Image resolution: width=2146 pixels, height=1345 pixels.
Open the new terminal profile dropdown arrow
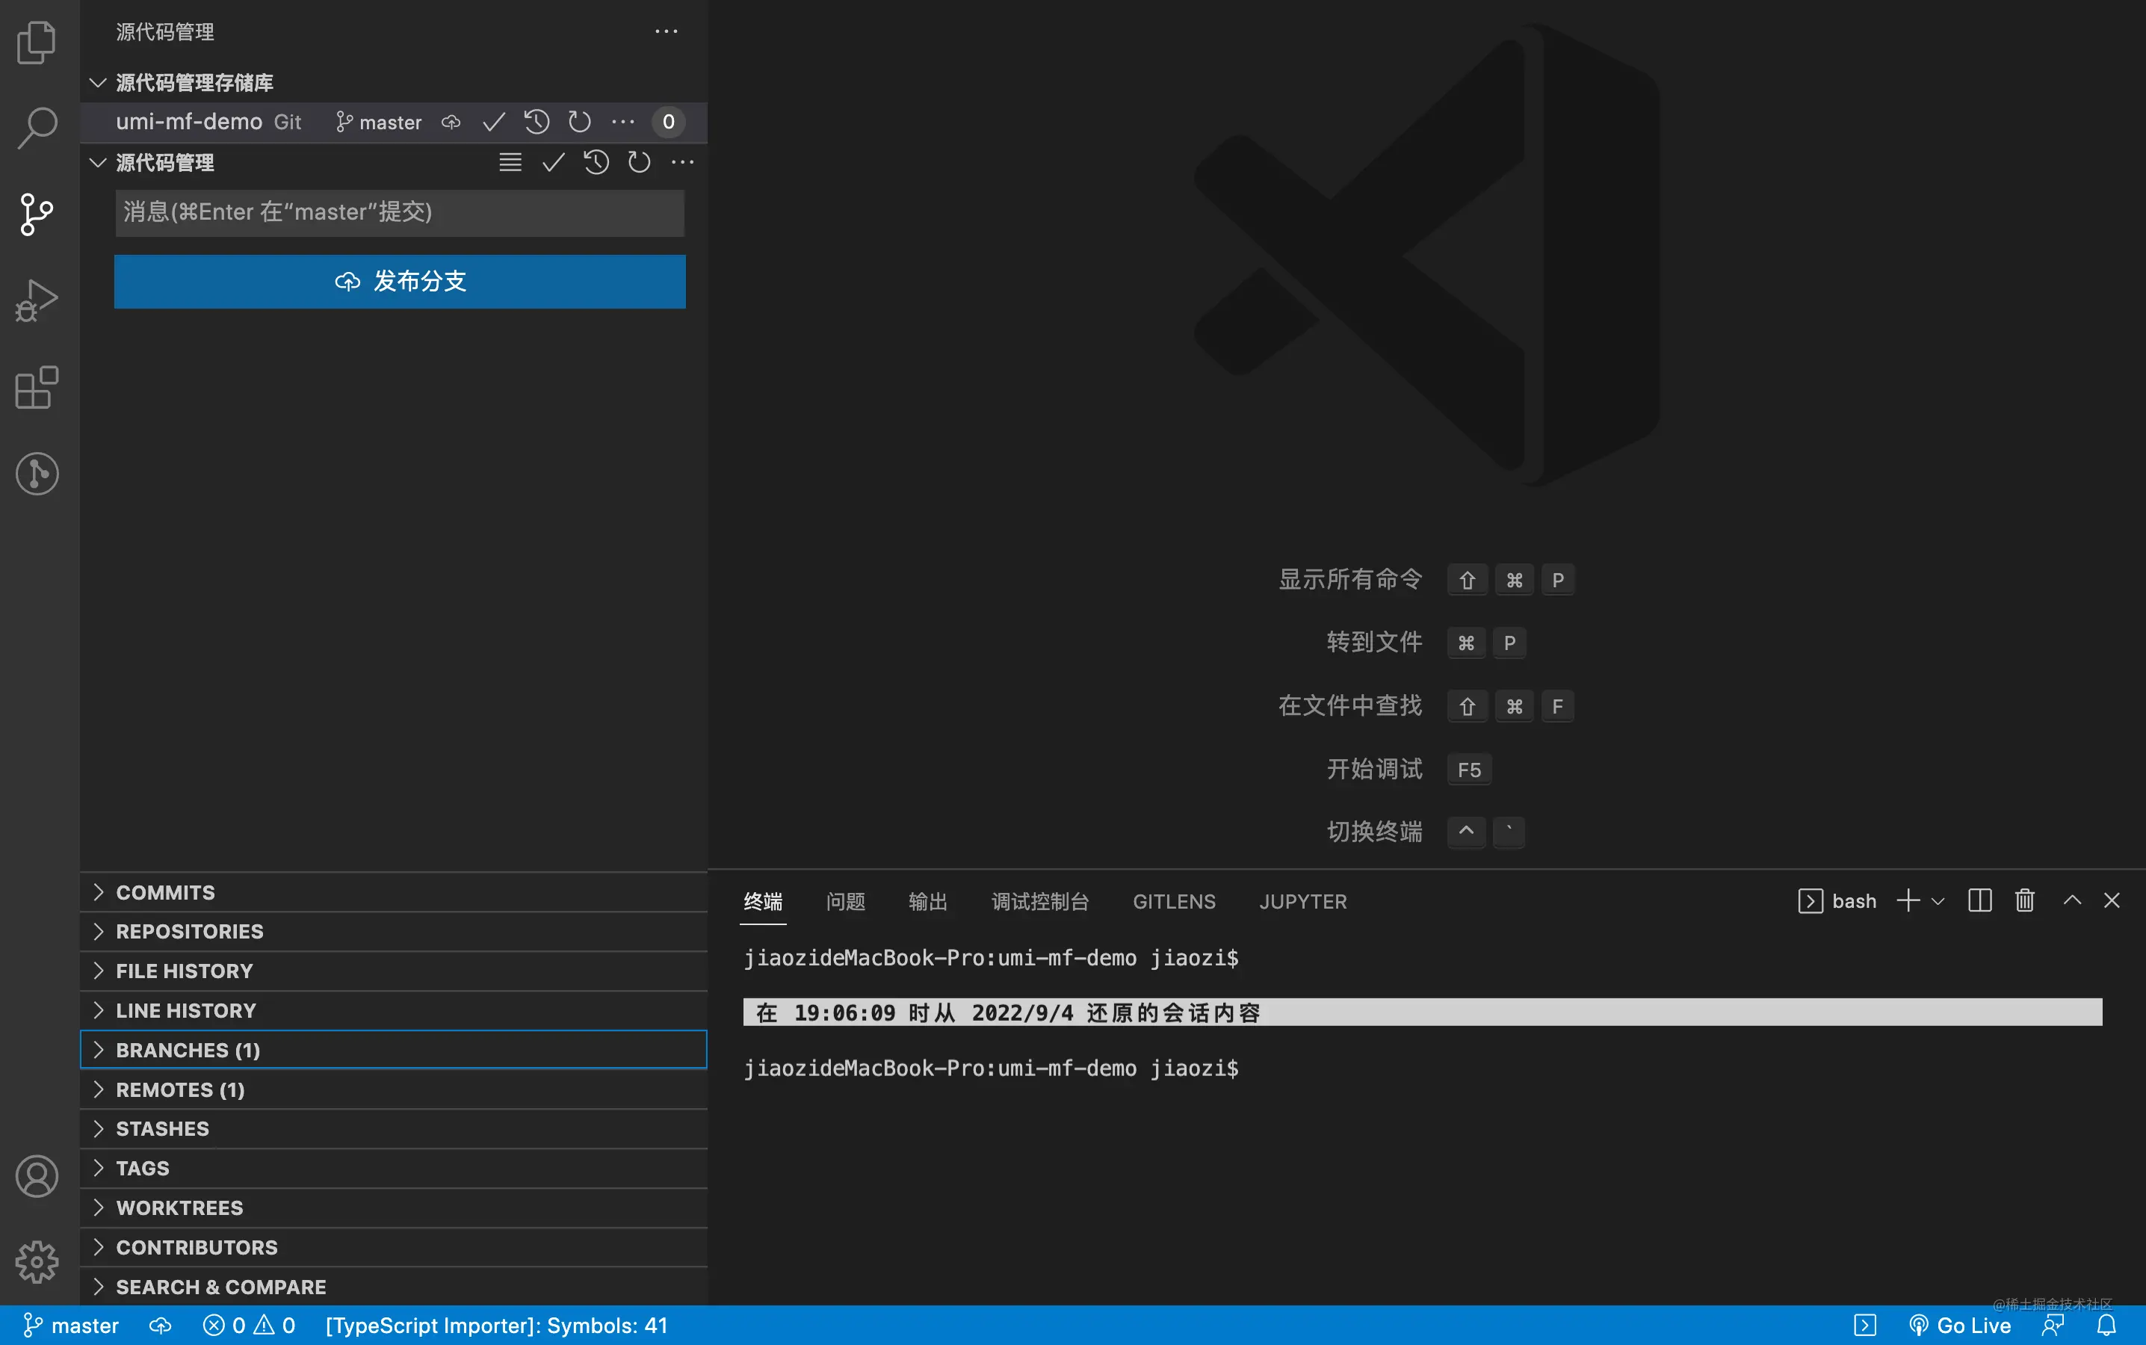click(x=1938, y=901)
